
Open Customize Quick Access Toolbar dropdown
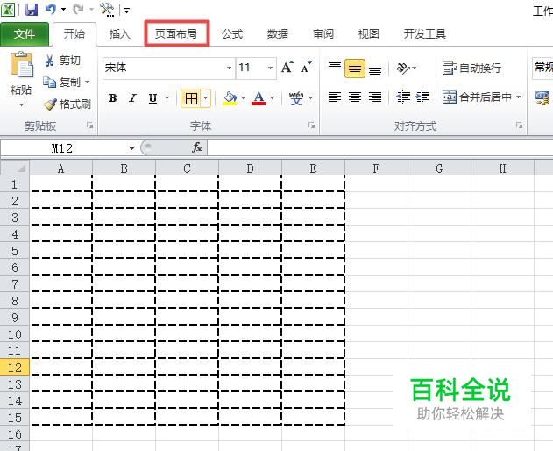(x=126, y=11)
